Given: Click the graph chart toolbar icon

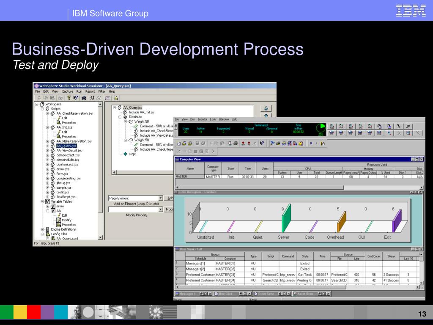Looking at the screenshot, I should [x=107, y=98].
